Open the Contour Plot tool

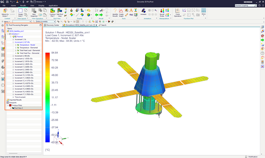click(x=53, y=11)
